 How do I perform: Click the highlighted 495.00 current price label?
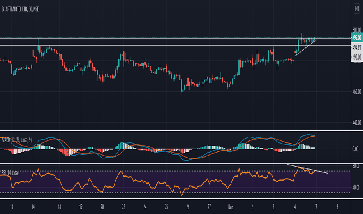coord(357,38)
